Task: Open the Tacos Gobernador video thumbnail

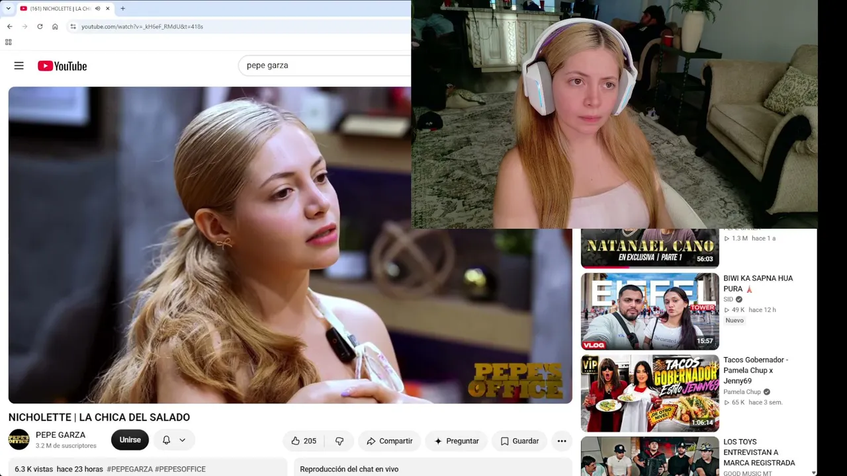Action: (x=650, y=393)
